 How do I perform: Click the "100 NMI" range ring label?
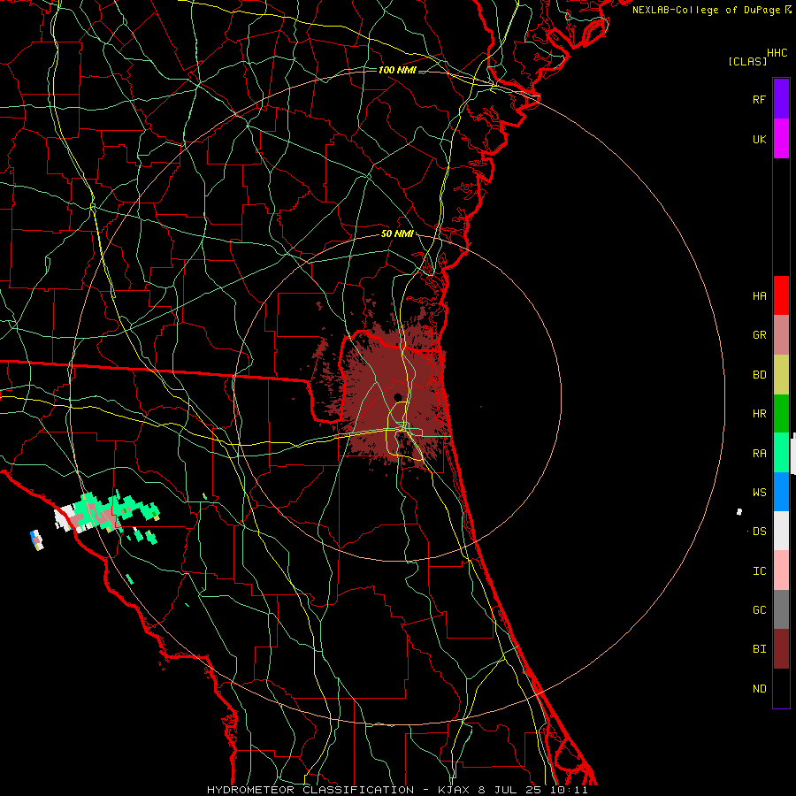pos(397,70)
